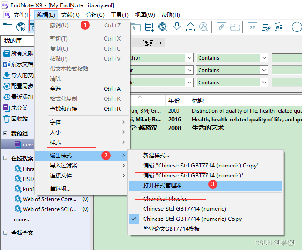The image size is (302, 250).
Task: Click the EndNote icon beside the menu bar
Action: 7,15
